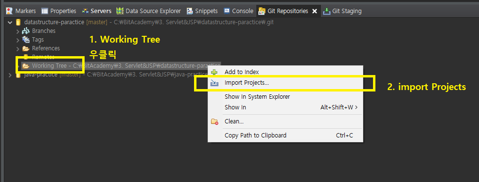This screenshot has height=182, width=479.
Task: Select the Working Tree item
Action: click(121, 66)
